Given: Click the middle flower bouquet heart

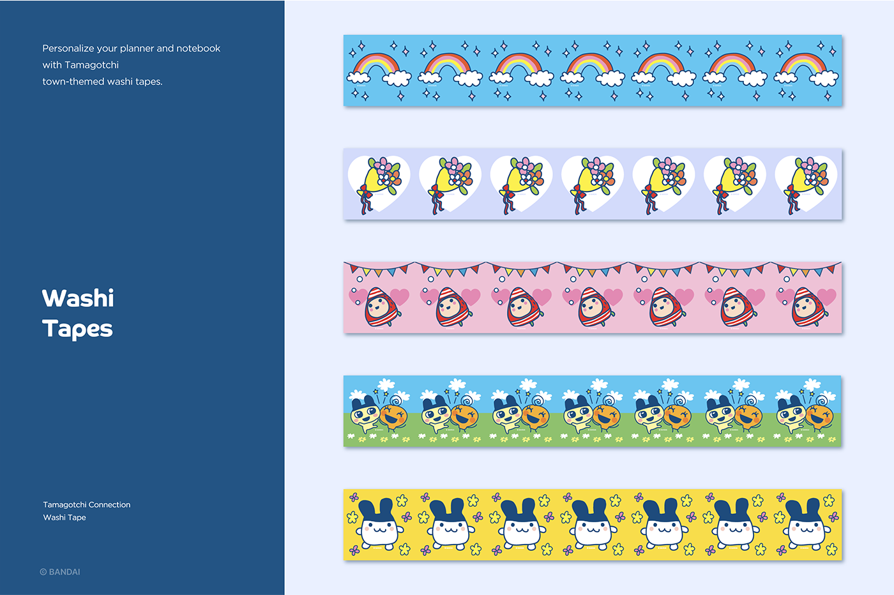Looking at the screenshot, I should [x=593, y=184].
